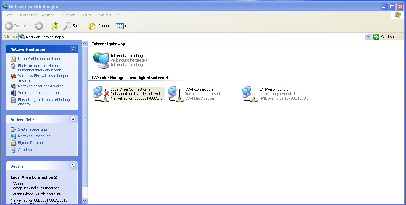Select Local Area Connection 2 icon
406x205 pixels.
(101, 94)
